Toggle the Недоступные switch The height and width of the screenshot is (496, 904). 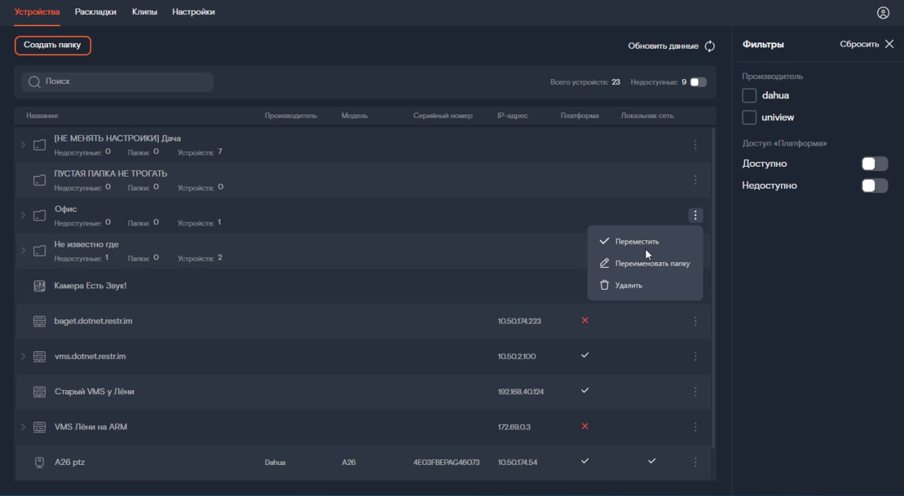click(698, 82)
